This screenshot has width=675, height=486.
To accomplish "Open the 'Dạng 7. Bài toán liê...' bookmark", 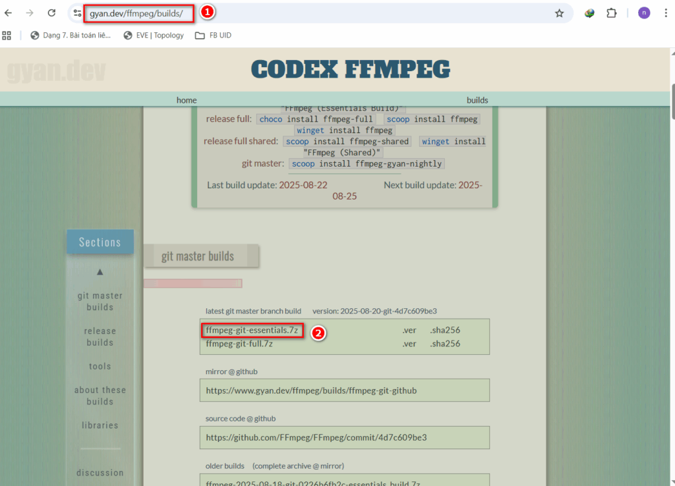I will (x=71, y=36).
